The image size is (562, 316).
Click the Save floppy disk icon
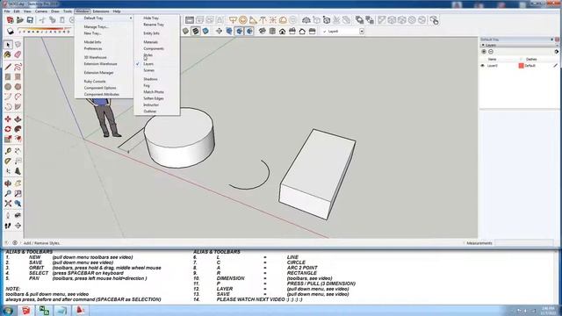(30, 20)
